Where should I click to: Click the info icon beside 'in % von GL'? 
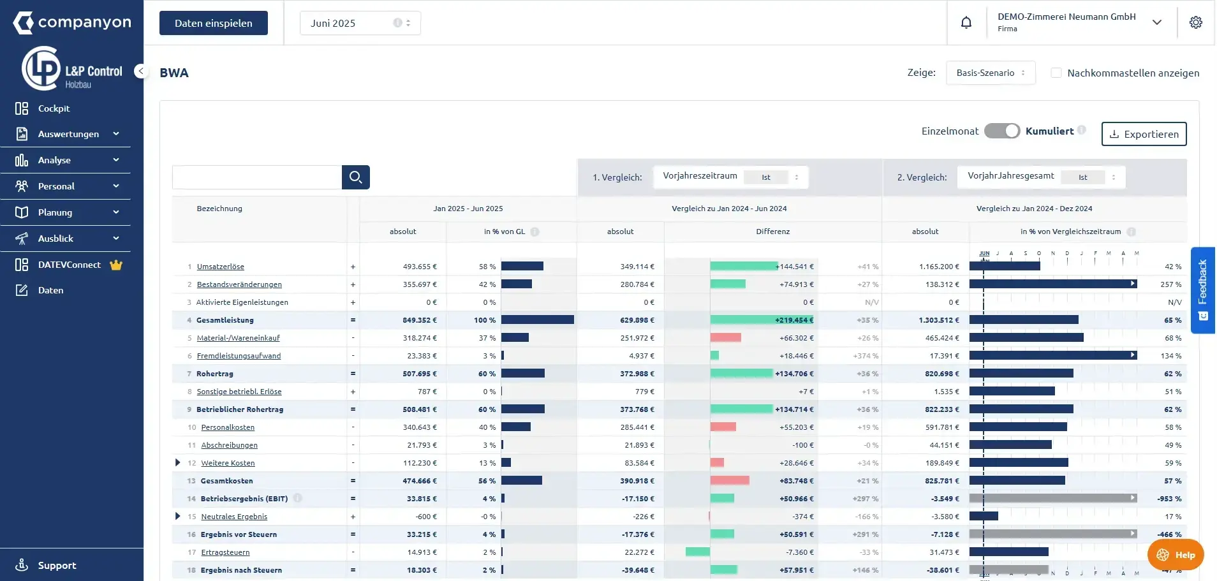pos(535,232)
